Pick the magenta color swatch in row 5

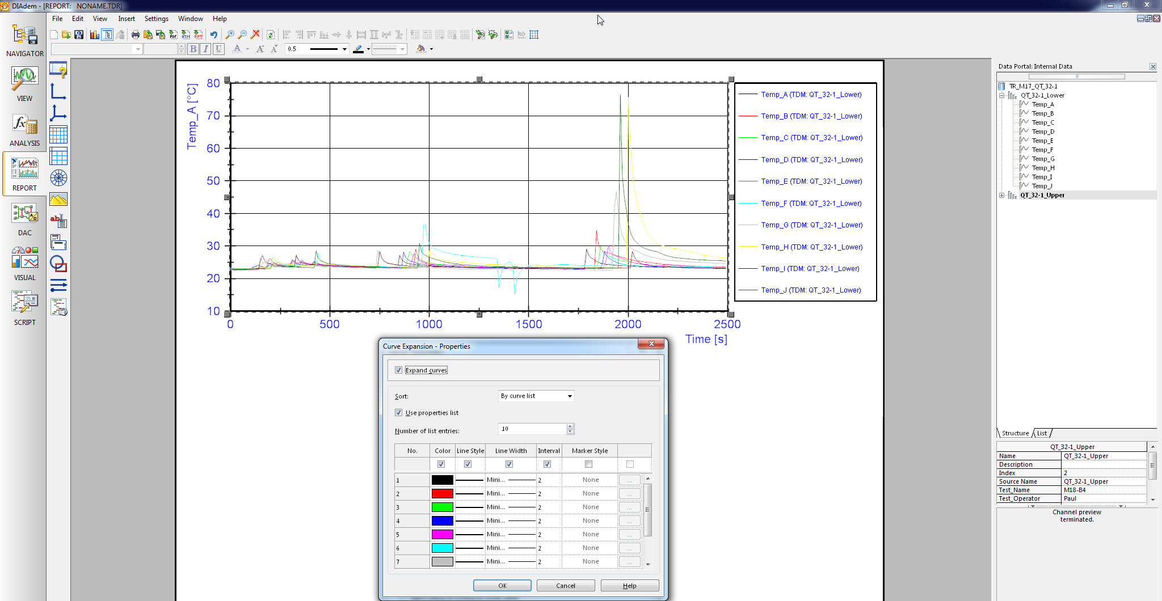coord(443,535)
